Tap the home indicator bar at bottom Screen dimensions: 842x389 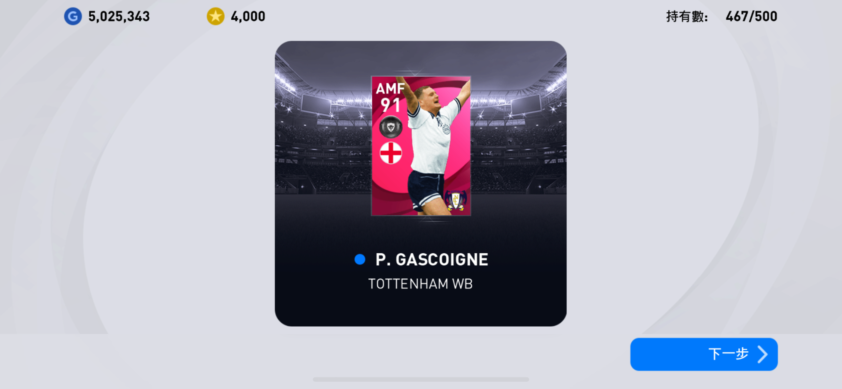pyautogui.click(x=421, y=379)
